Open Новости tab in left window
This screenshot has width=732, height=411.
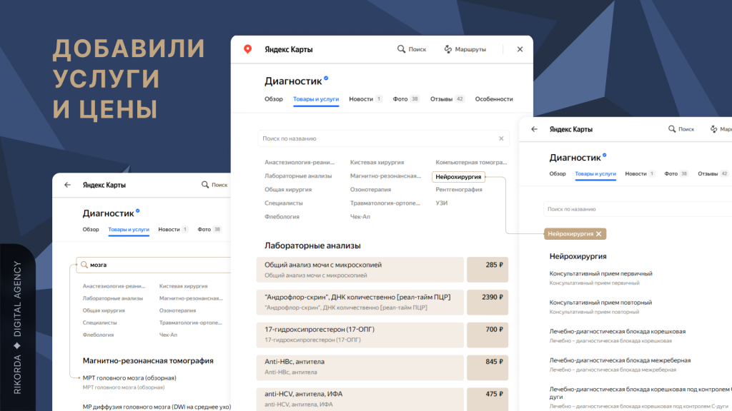pos(173,229)
